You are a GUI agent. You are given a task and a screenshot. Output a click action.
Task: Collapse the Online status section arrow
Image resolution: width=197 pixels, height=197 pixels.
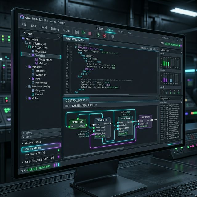click(23, 143)
